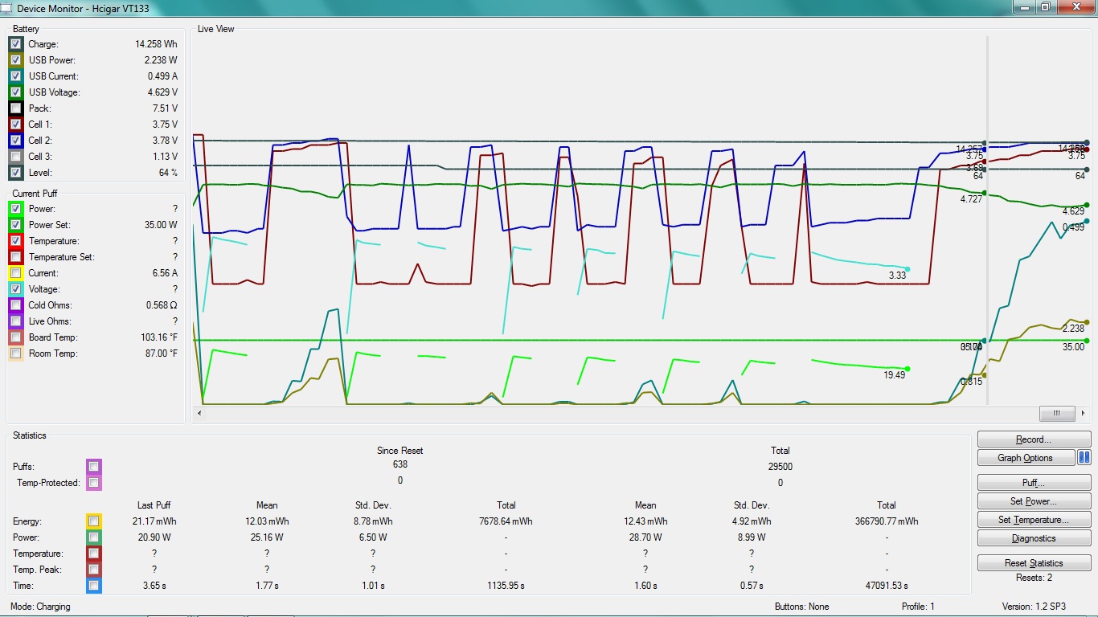Open the Diagnostics window
The height and width of the screenshot is (617, 1098).
pyautogui.click(x=1034, y=538)
